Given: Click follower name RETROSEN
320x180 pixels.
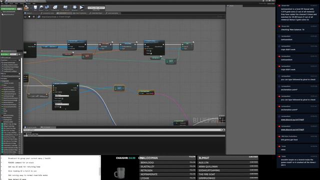Looking at the screenshot, I should 146,170.
